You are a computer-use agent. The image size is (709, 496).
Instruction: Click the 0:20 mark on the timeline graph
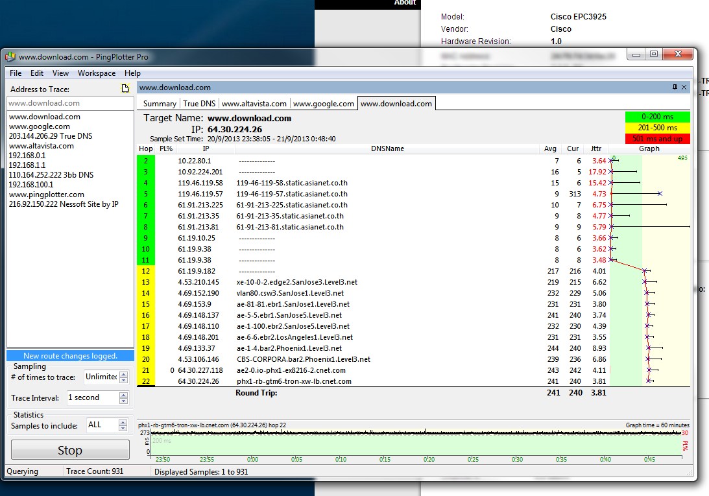coord(429,460)
